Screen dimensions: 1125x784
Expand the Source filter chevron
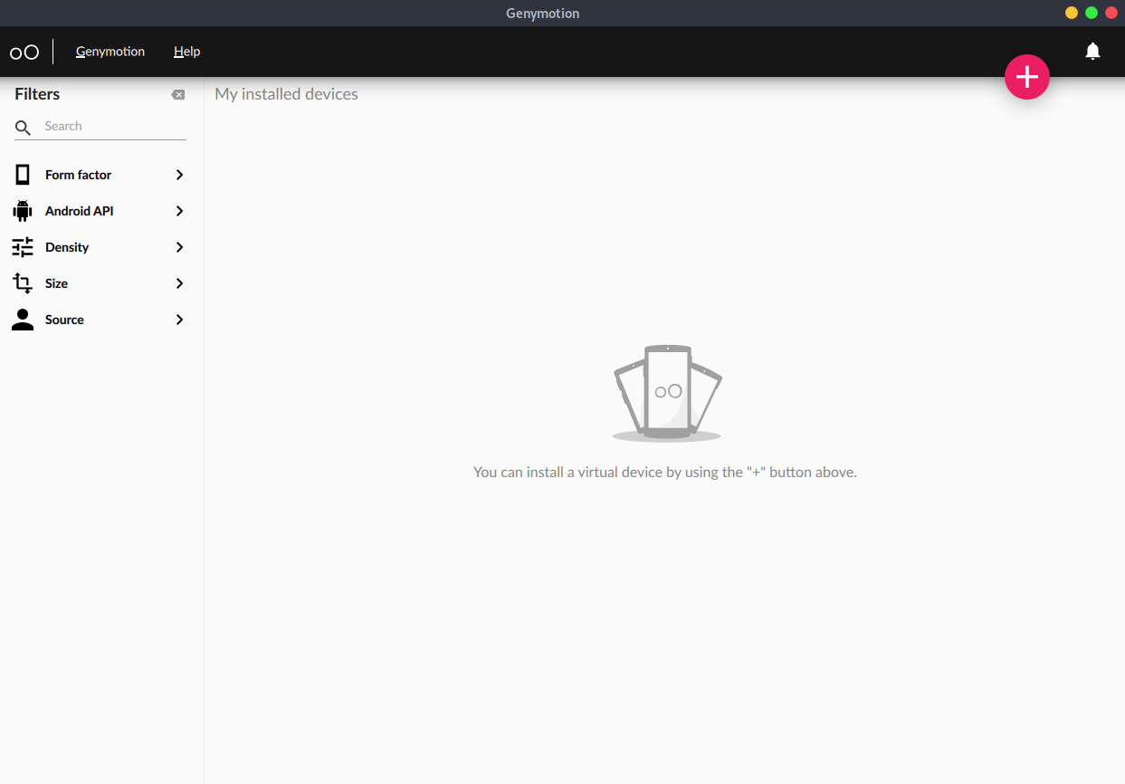(179, 320)
